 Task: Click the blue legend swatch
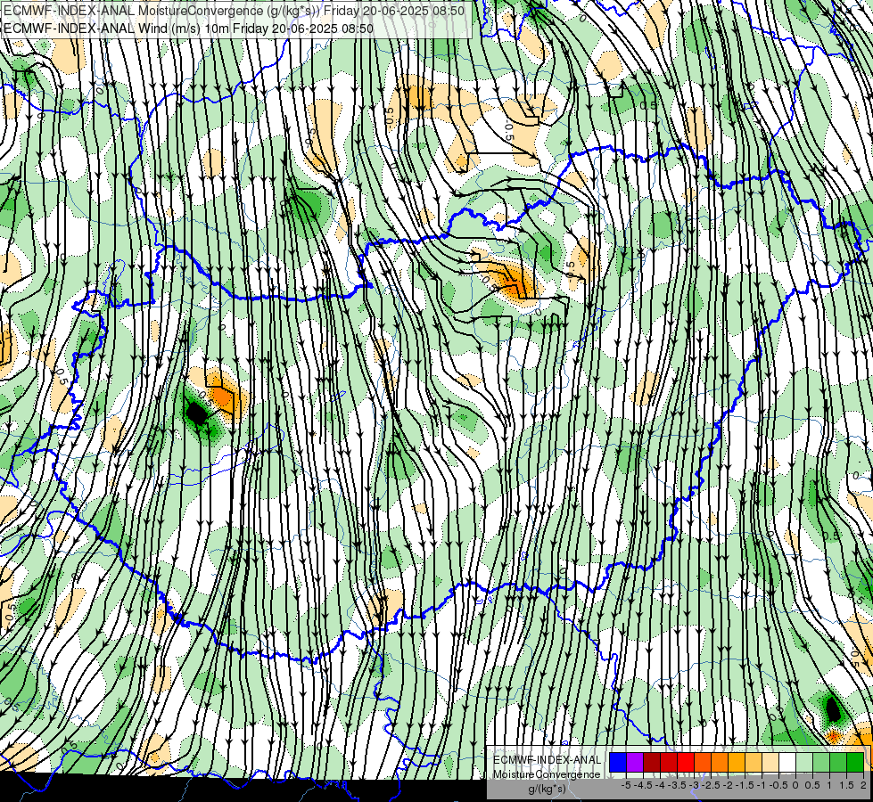(618, 762)
